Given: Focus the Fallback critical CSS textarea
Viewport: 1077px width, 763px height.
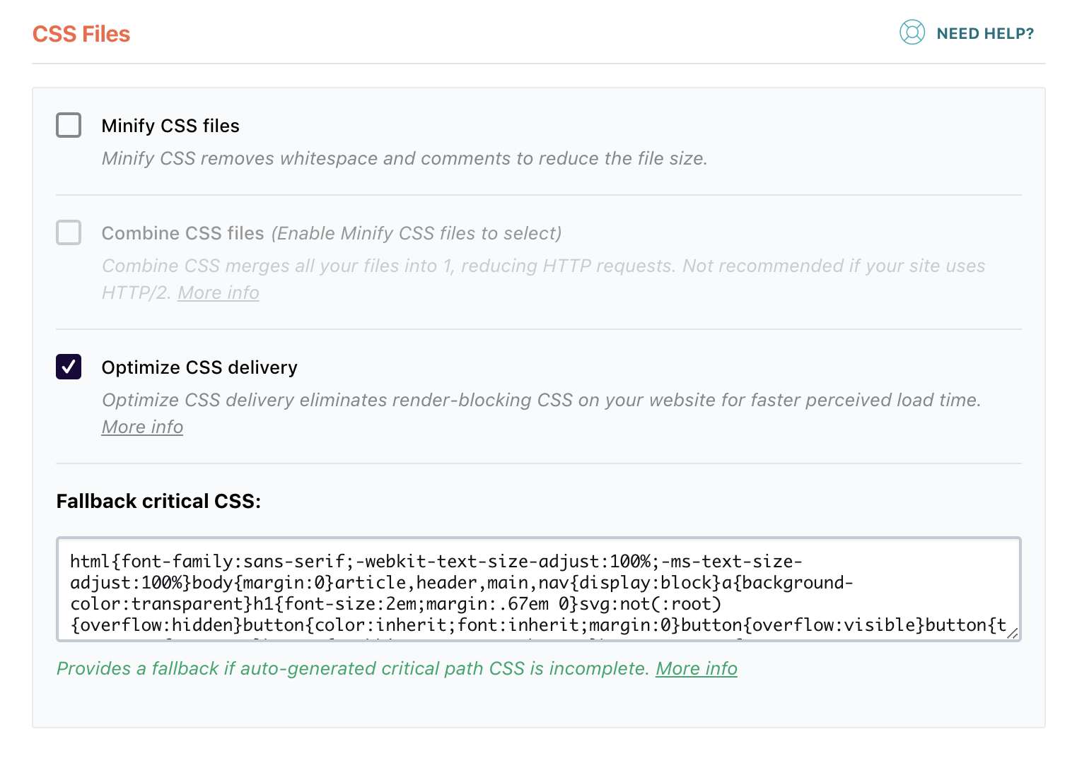Looking at the screenshot, I should (x=539, y=589).
